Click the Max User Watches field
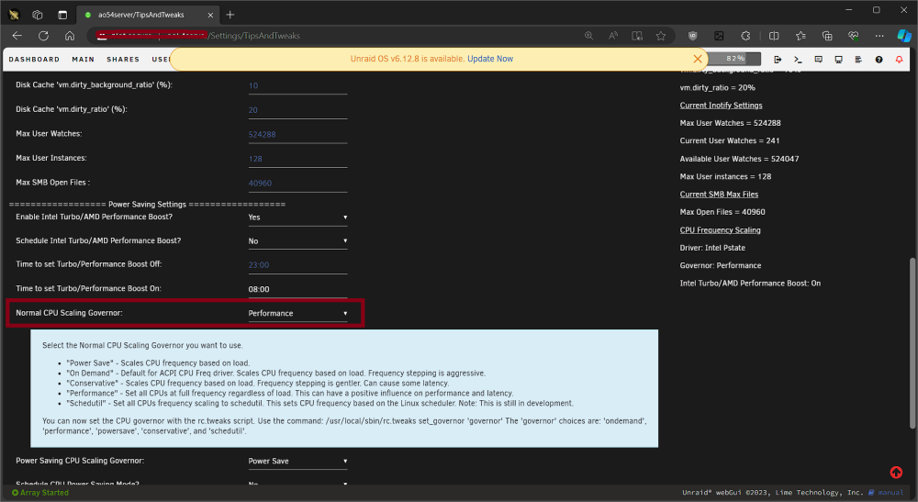 pos(297,135)
